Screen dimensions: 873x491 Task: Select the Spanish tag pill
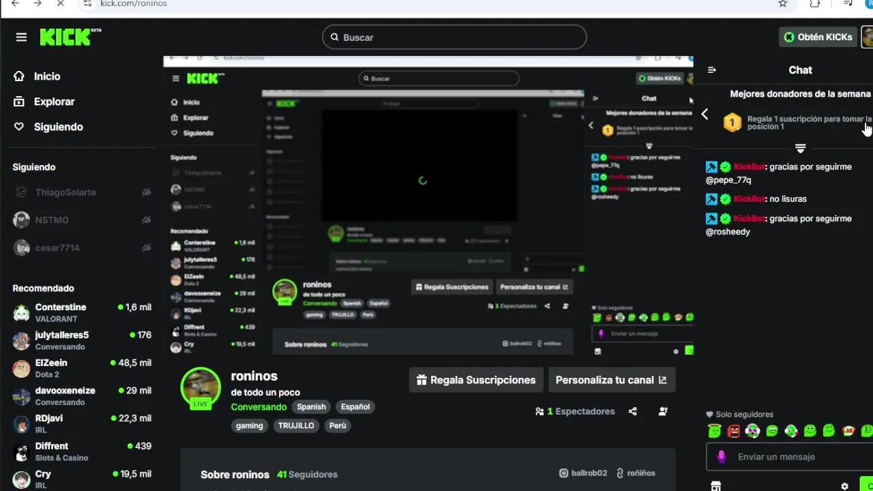click(x=311, y=406)
